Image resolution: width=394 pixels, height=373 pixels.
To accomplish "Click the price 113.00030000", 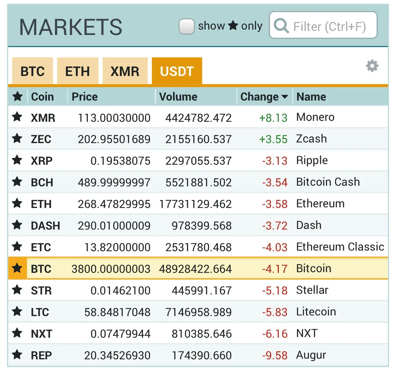I will (114, 118).
